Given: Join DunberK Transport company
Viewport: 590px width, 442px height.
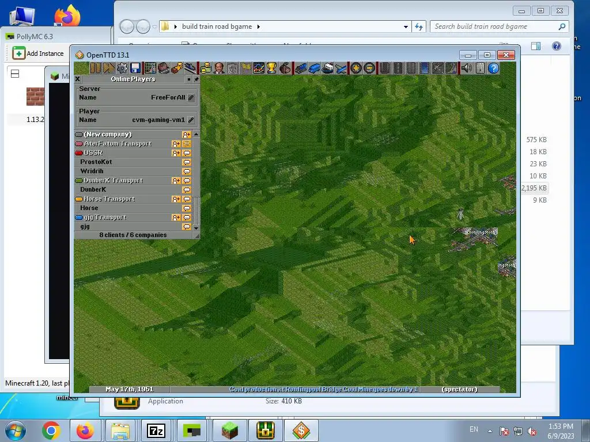Looking at the screenshot, I should (176, 180).
